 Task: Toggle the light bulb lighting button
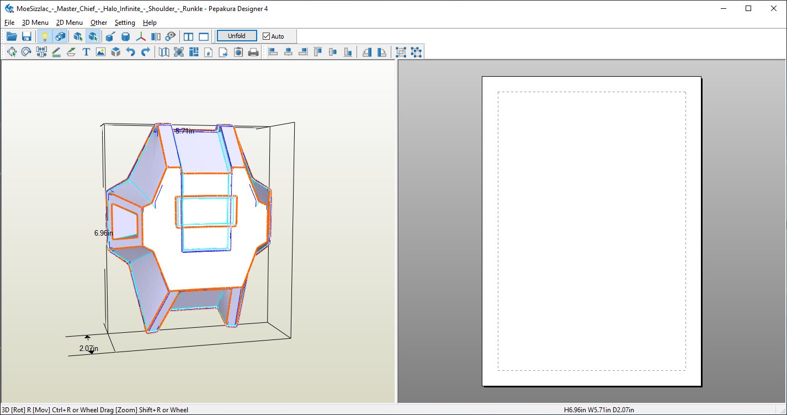(x=45, y=36)
